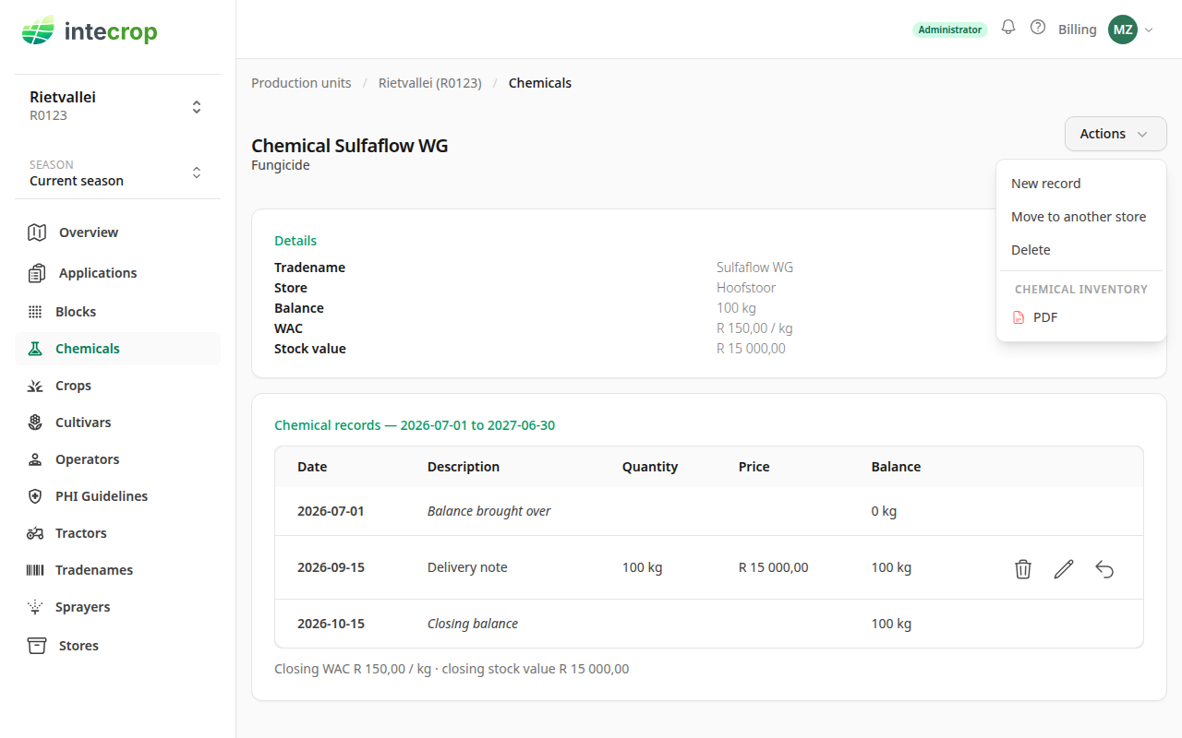Click the Price column header
1182x738 pixels.
pyautogui.click(x=754, y=467)
